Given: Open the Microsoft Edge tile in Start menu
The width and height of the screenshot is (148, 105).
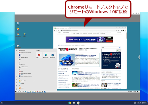Looking at the screenshot, I should pyautogui.click(x=46, y=55).
